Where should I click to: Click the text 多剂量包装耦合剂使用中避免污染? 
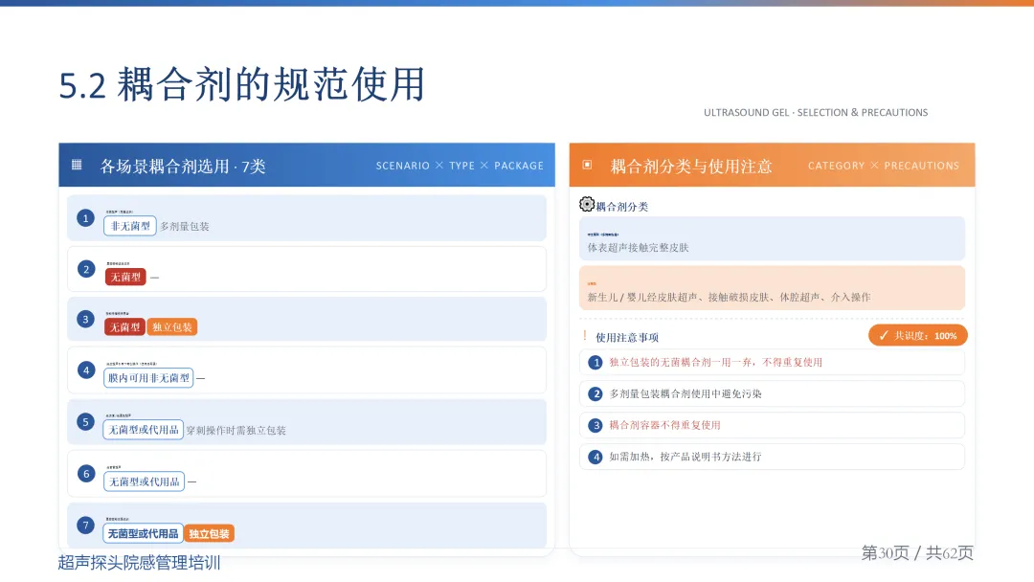coord(686,394)
